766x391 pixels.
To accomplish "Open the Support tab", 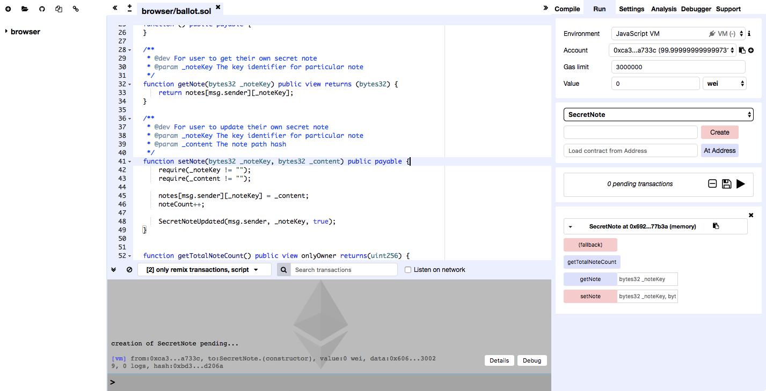I will pos(728,9).
